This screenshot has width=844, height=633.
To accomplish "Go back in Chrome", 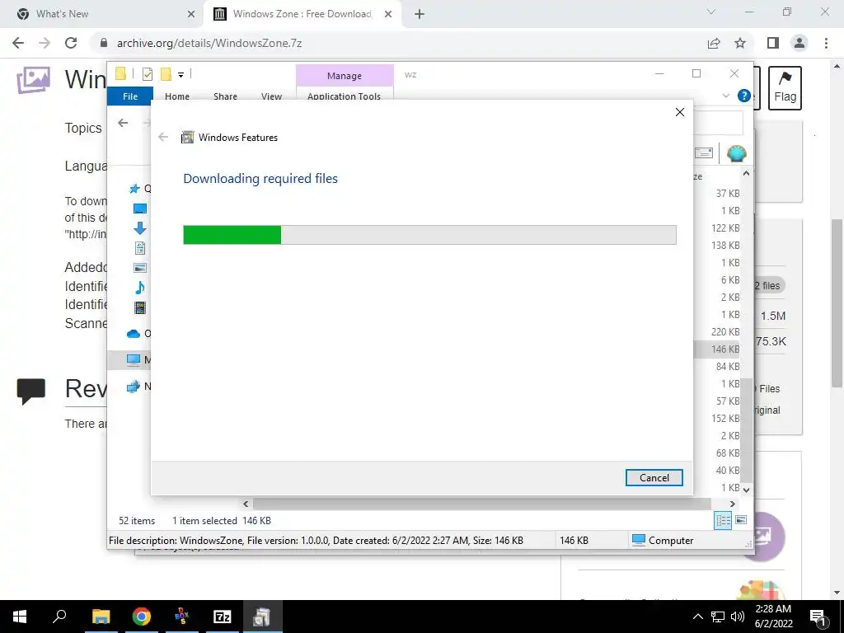I will coord(18,43).
